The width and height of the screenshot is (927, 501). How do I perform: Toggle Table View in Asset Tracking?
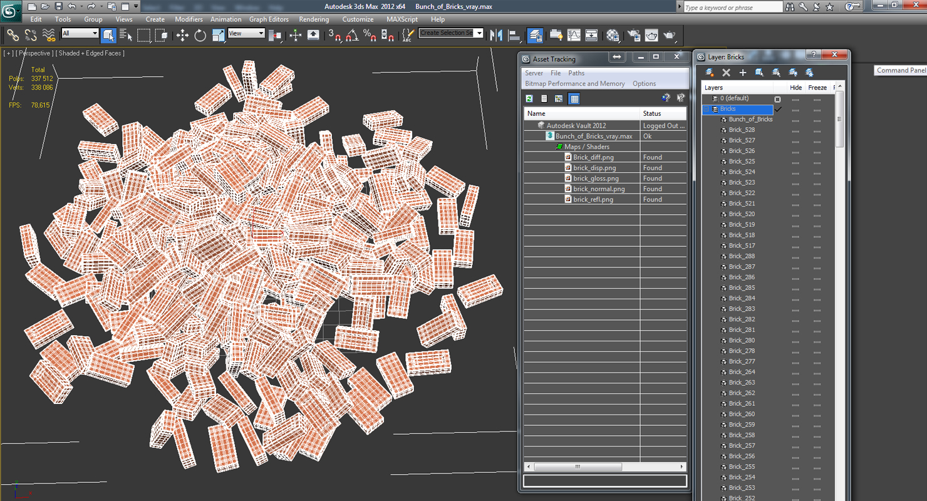(574, 98)
